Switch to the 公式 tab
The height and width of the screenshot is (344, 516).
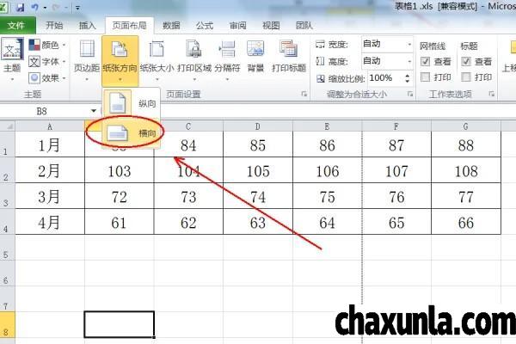(x=205, y=25)
